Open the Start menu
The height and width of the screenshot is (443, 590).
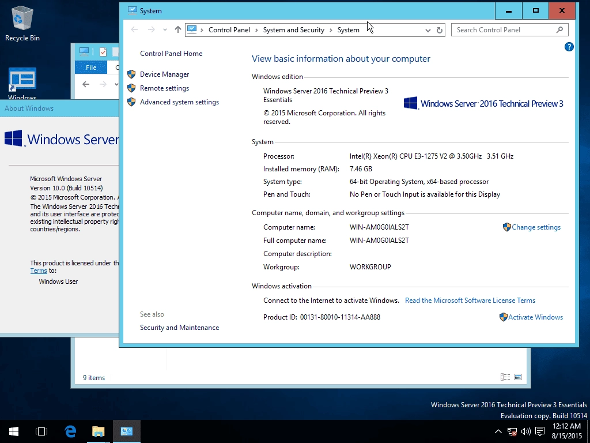coord(14,431)
